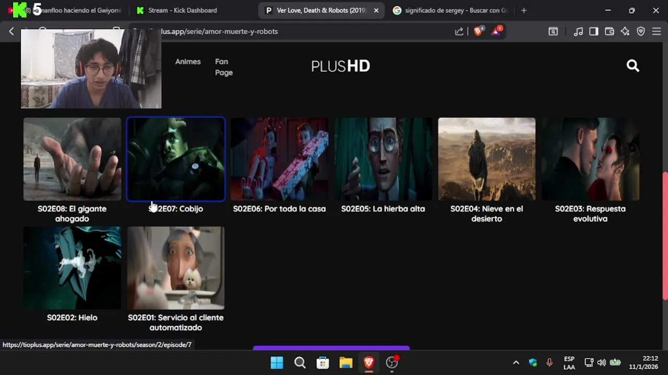The width and height of the screenshot is (668, 375).
Task: Open Brave Rewards triangle icon
Action: coord(496,31)
